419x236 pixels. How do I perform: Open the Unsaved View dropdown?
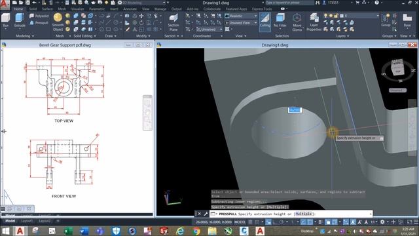pos(241,23)
